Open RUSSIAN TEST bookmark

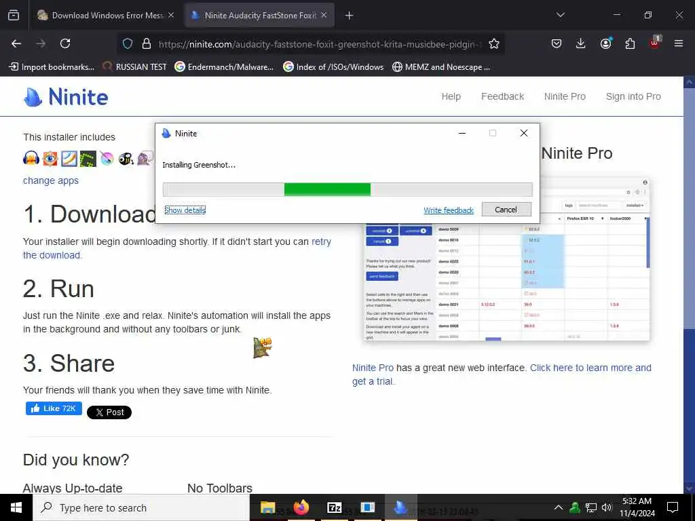(x=135, y=67)
